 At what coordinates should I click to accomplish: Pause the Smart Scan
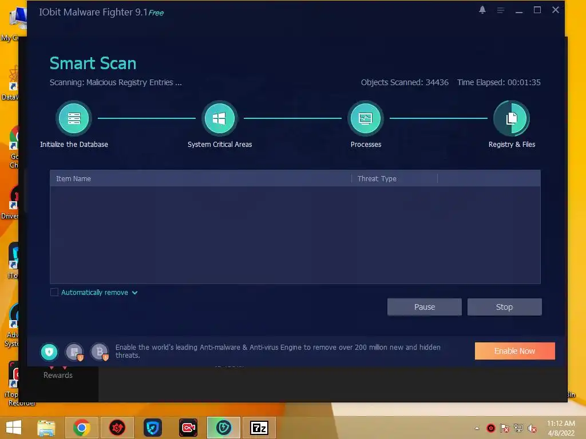[425, 307]
